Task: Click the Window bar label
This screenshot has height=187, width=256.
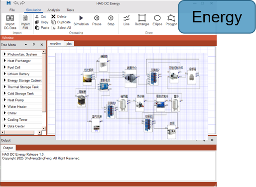Action: coord(8,38)
